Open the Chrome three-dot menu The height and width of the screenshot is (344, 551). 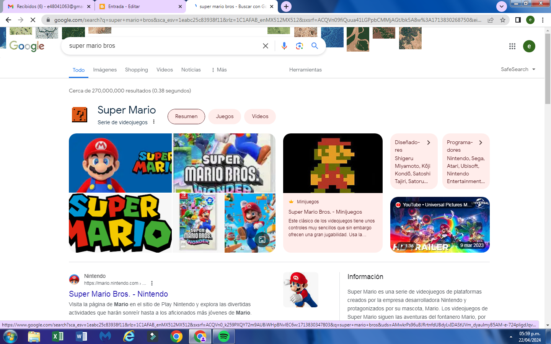coord(543,20)
